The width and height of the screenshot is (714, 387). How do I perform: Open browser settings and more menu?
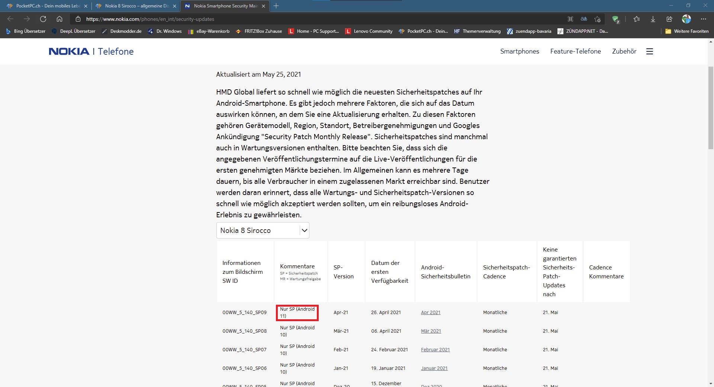click(703, 19)
